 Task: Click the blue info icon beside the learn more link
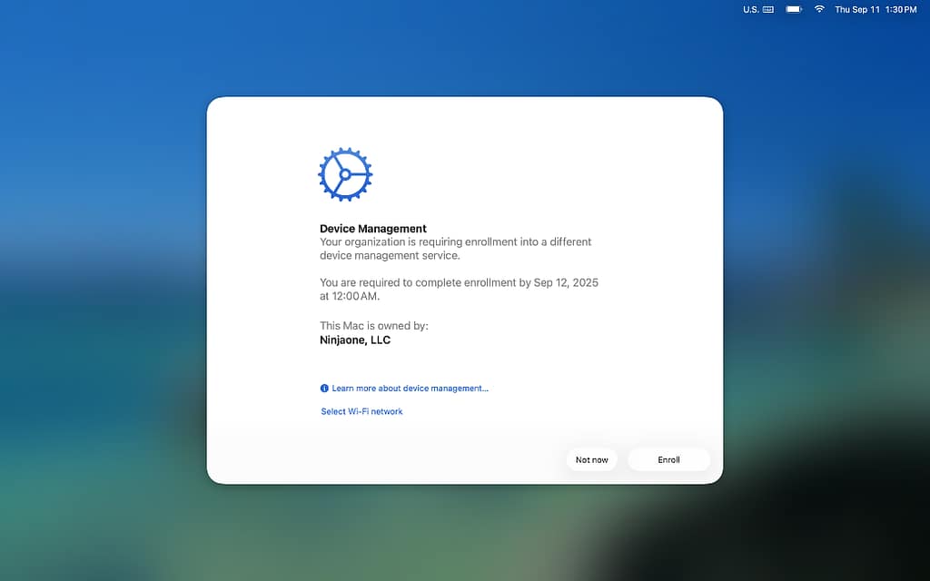coord(324,388)
